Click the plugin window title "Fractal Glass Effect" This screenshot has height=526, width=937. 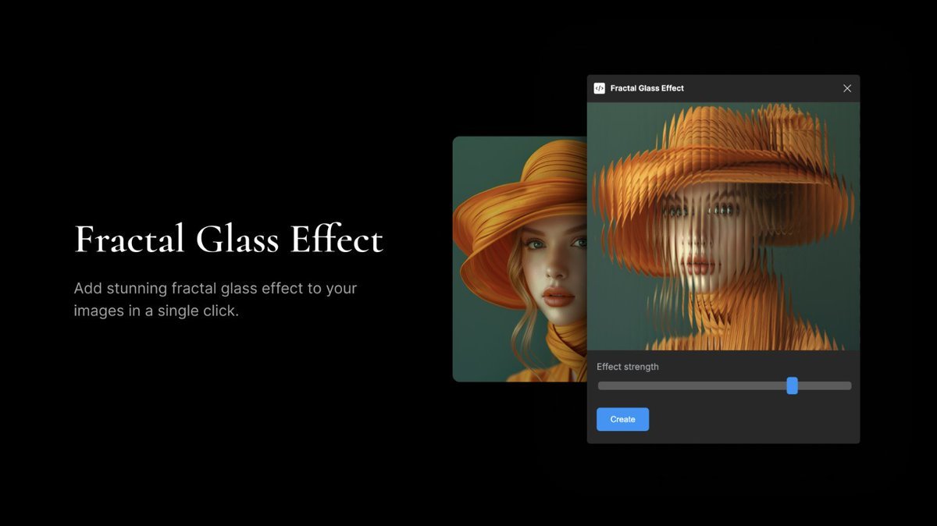click(x=647, y=88)
